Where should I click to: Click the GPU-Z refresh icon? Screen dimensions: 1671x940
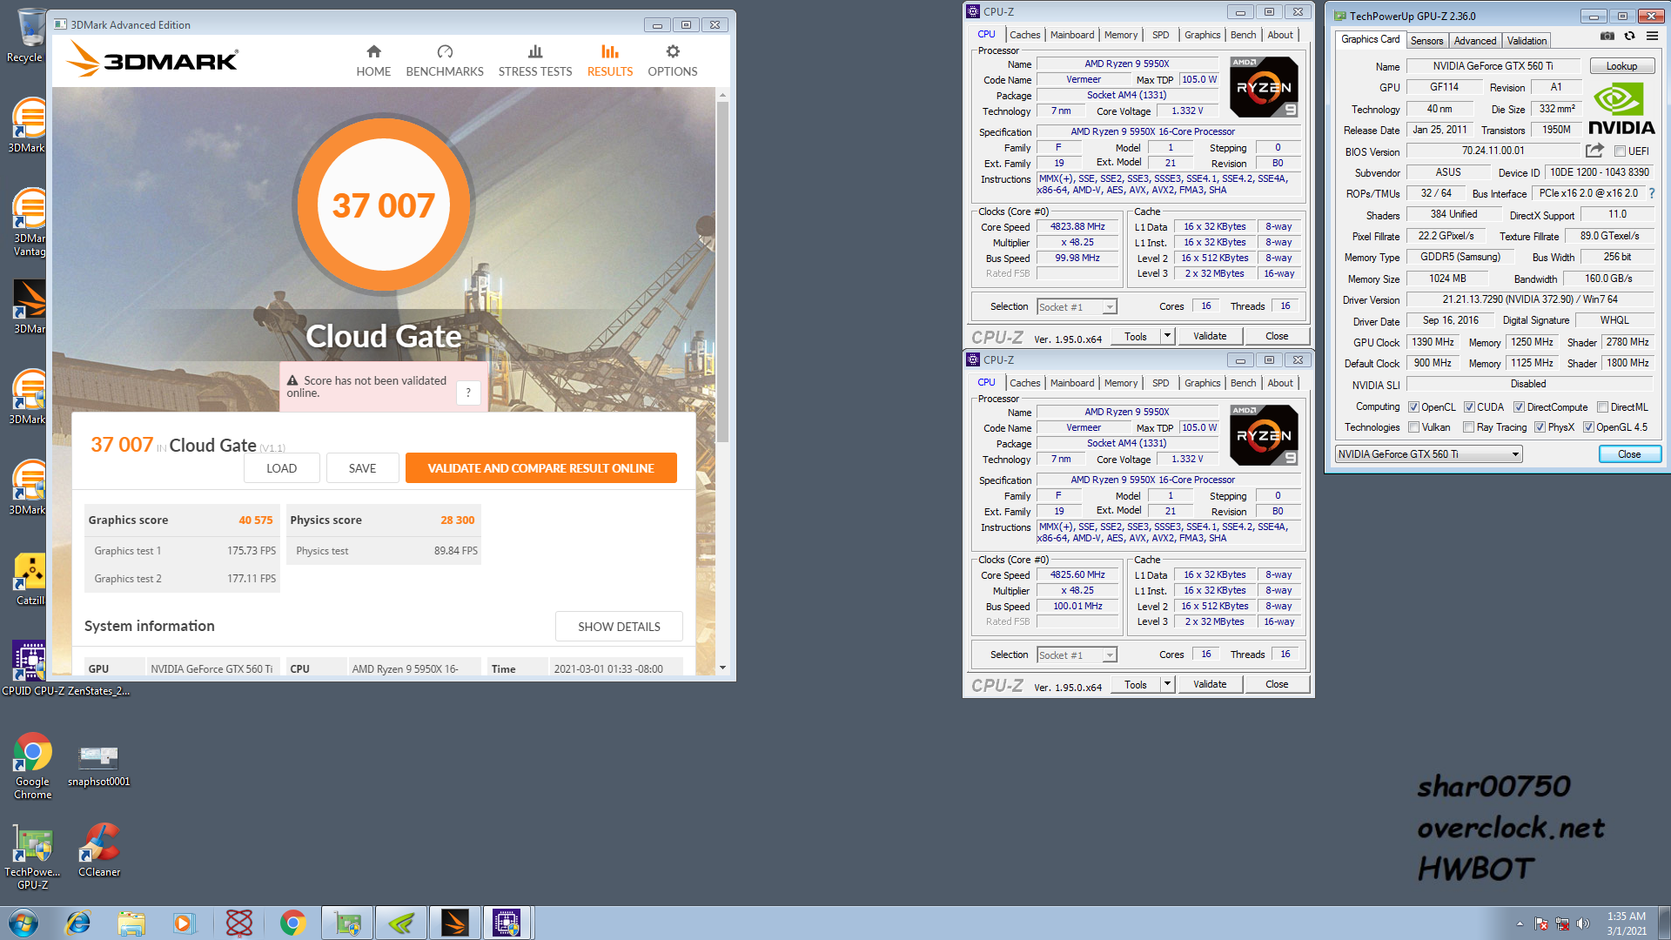[x=1629, y=36]
